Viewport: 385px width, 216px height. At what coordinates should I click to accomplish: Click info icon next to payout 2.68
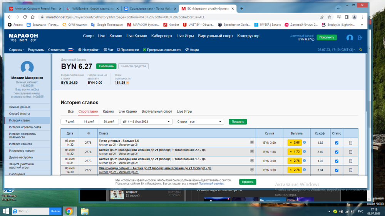coord(305,143)
